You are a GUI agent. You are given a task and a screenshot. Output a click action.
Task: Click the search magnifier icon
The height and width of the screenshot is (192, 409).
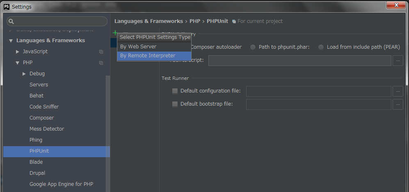[x=11, y=21]
